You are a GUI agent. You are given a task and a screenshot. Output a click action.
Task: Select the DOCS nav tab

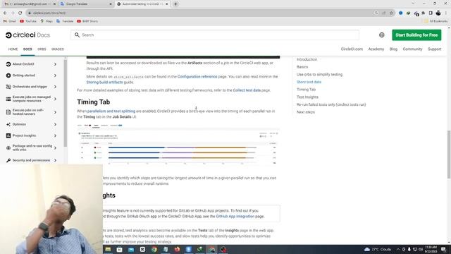click(27, 49)
